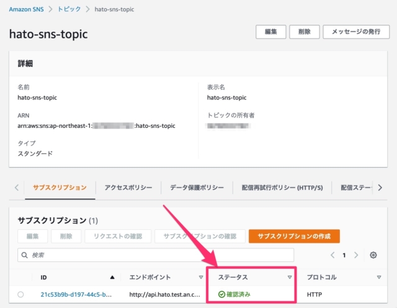Open the Amazon SNS breadcrumb link
This screenshot has height=308, width=397.
[26, 9]
